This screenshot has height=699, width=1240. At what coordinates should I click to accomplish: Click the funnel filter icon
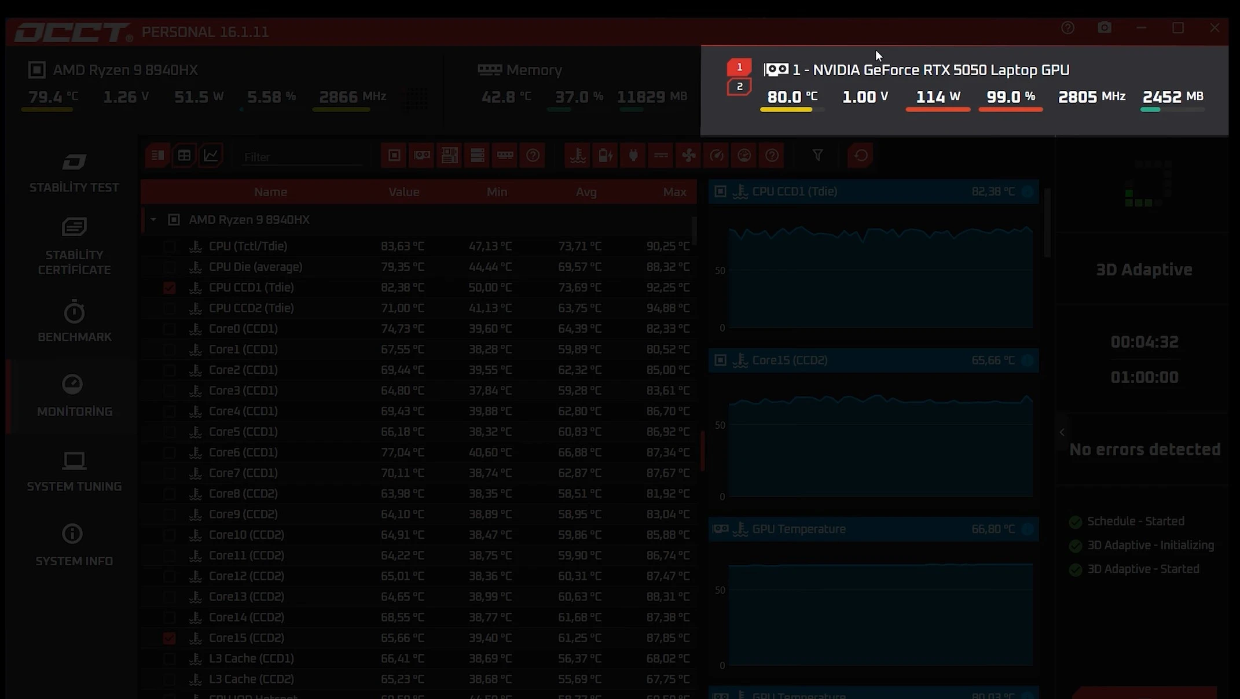click(817, 155)
